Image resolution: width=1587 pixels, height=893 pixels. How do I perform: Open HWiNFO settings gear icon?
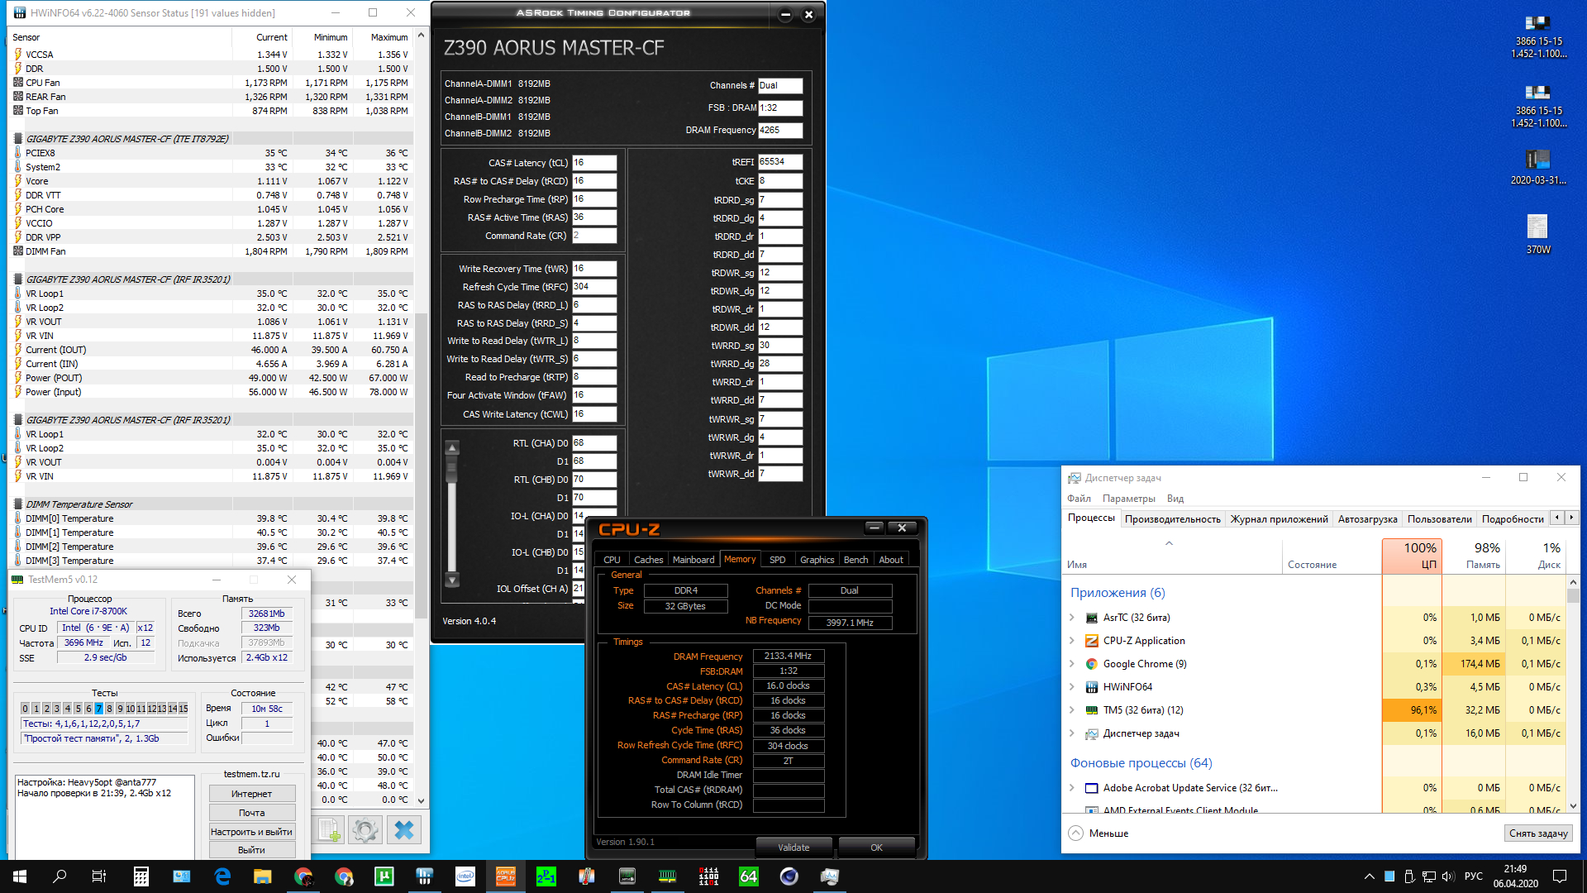point(365,829)
